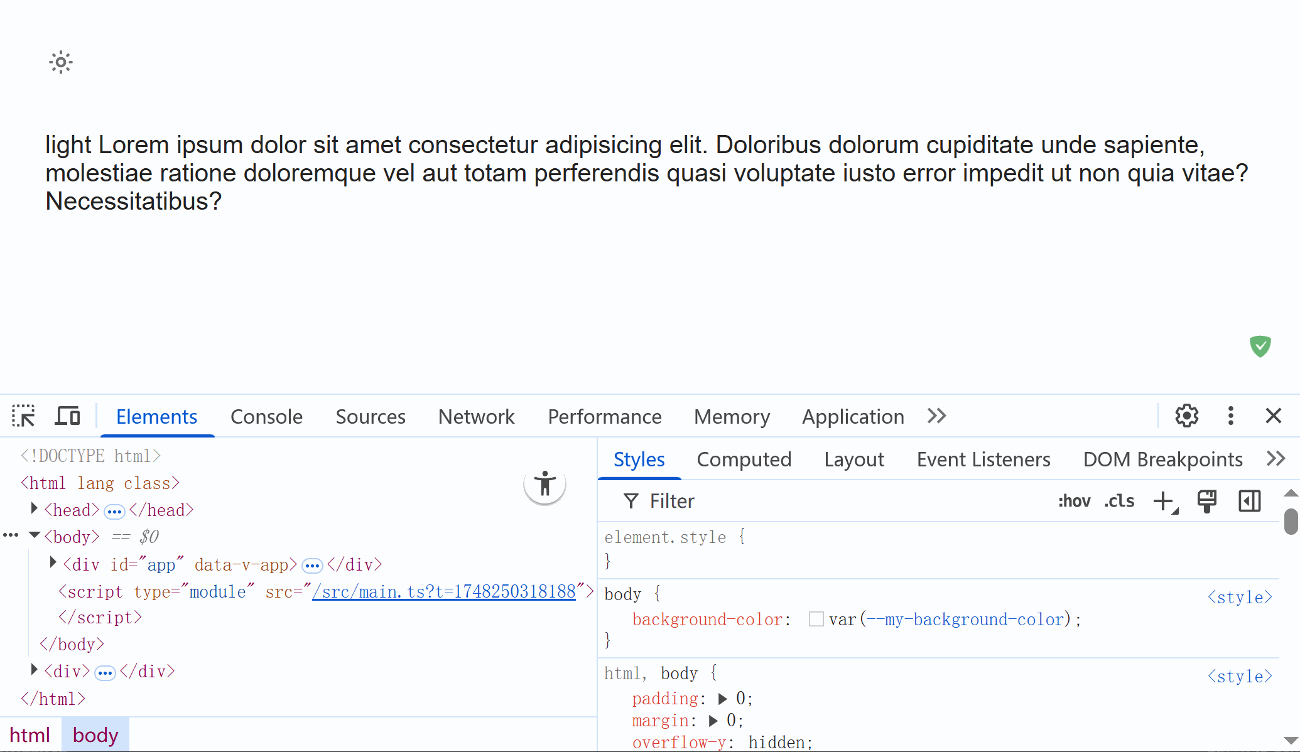Toggle the sun theme switch icon
The image size is (1300, 752).
coord(61,62)
